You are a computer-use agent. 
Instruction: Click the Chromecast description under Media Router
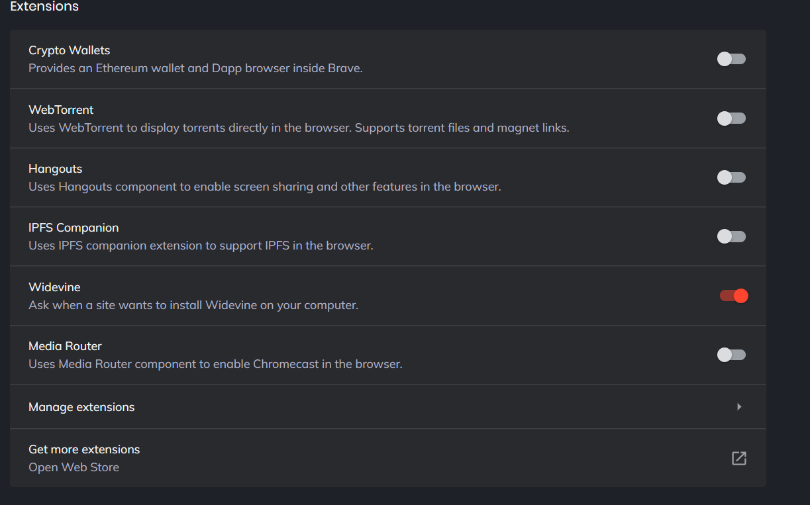[215, 364]
